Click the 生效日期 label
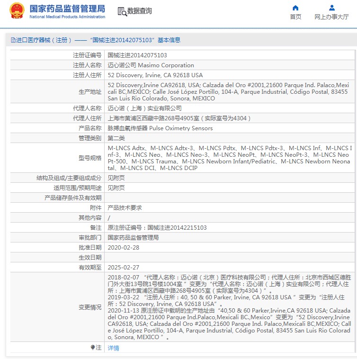The image size is (357, 359). pos(90,258)
